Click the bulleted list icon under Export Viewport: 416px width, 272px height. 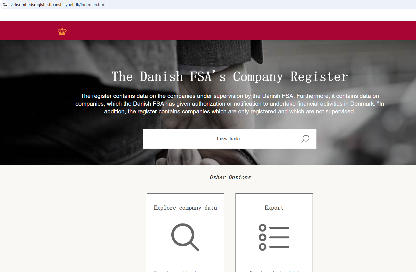(274, 237)
